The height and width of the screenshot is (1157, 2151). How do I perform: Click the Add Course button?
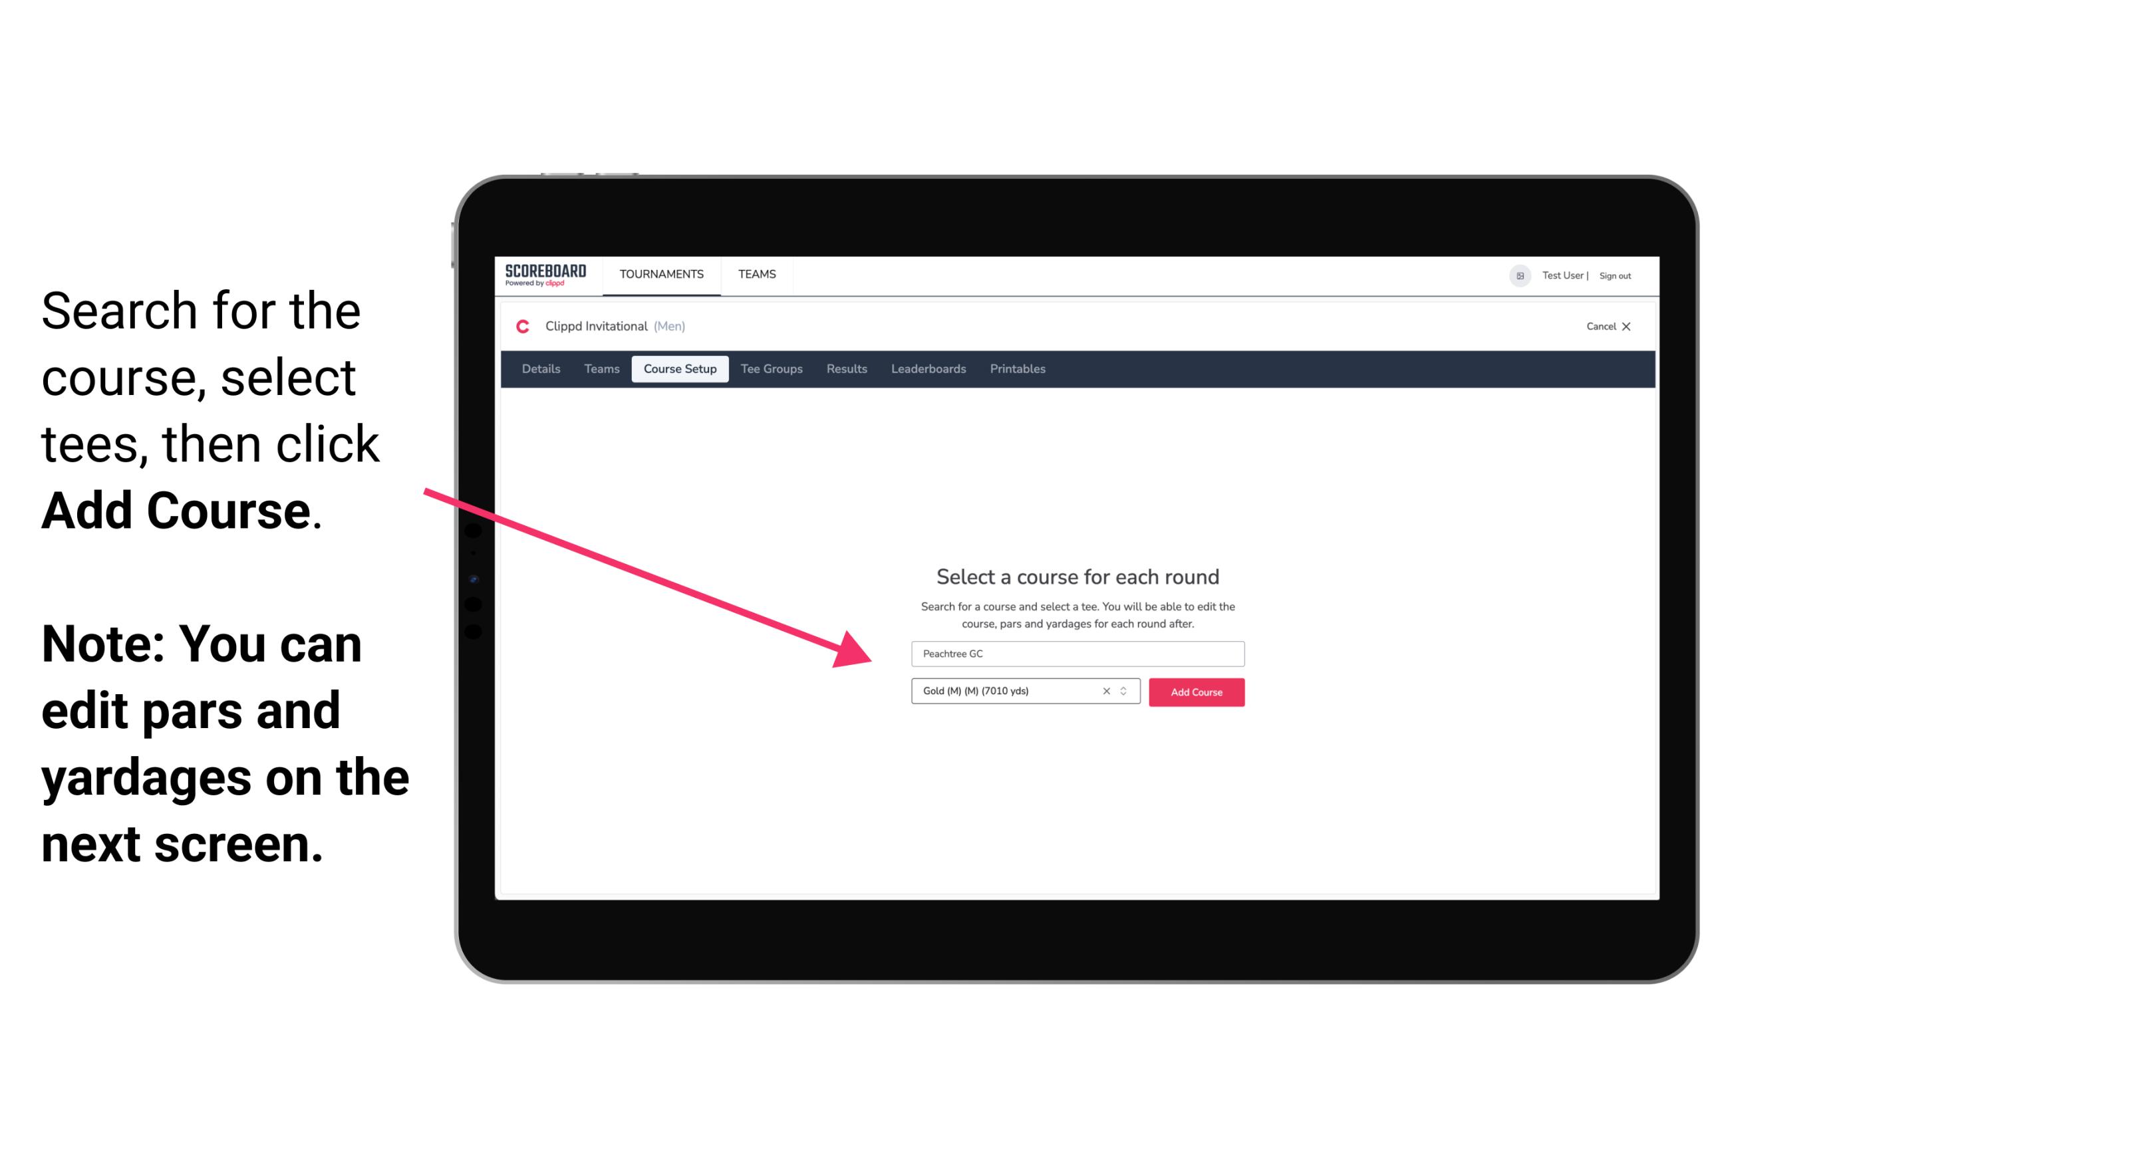click(x=1194, y=691)
